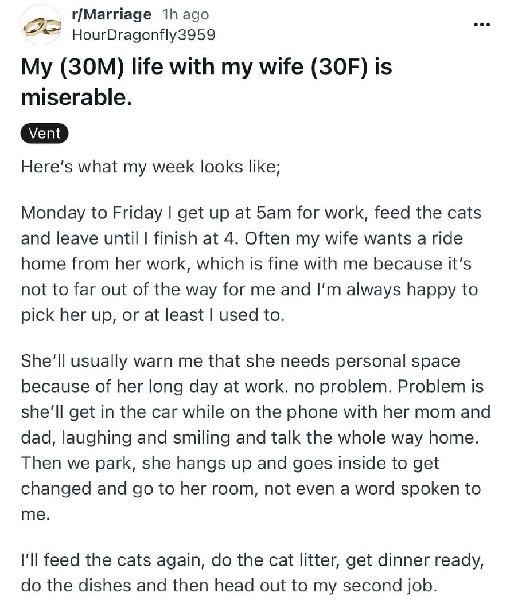The height and width of the screenshot is (600, 514).
Task: Click the r/Marriage subreddit name
Action: point(111,15)
